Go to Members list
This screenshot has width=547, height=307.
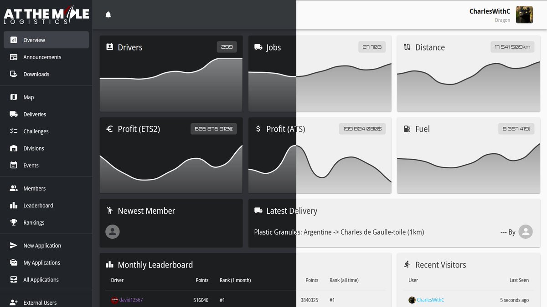pos(46,188)
